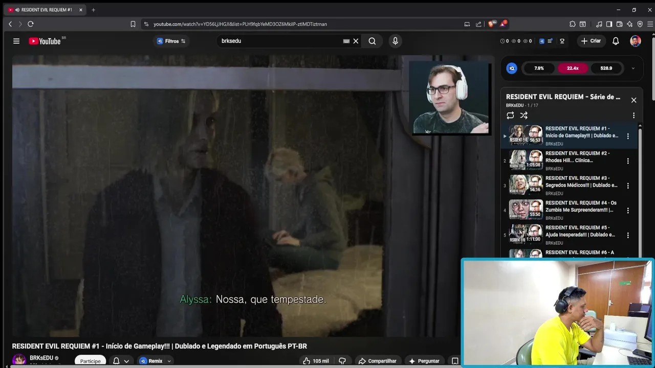Click the 7.9% vidIQ metric pill
The image size is (655, 368).
539,68
